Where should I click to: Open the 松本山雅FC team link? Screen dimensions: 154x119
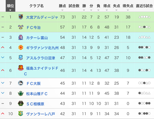(37, 94)
